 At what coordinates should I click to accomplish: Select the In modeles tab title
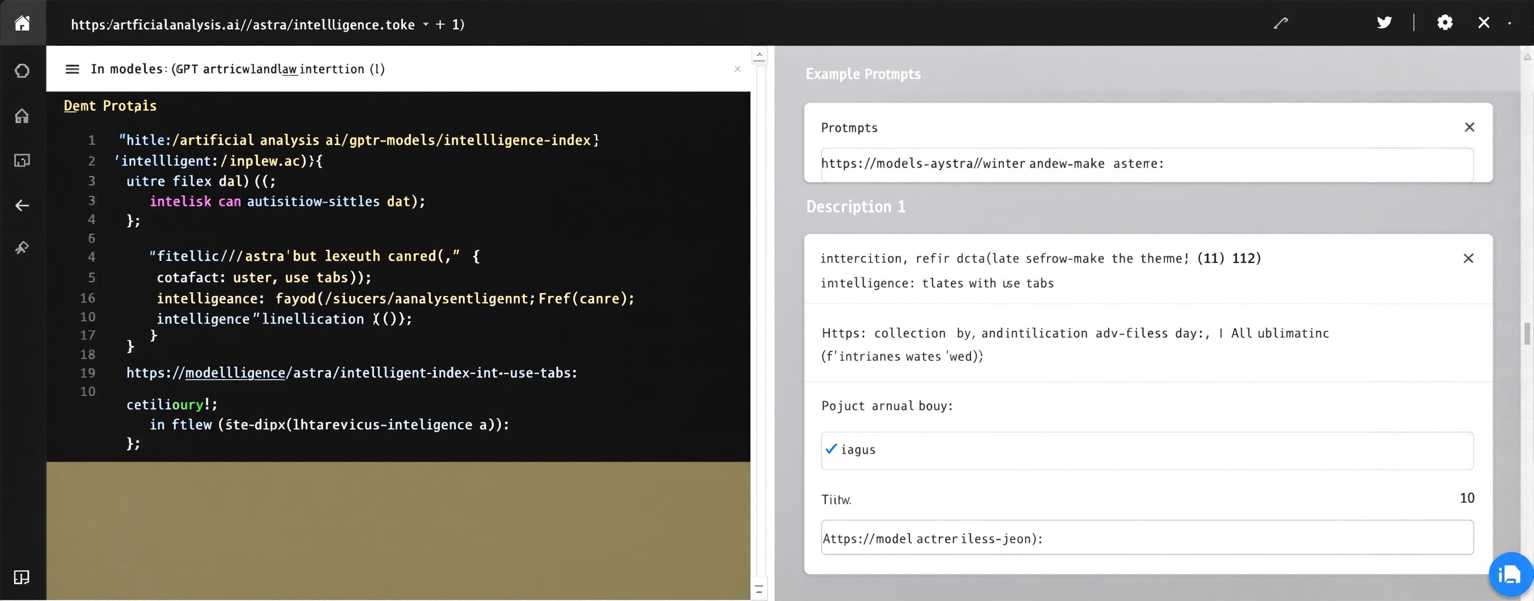(x=238, y=69)
